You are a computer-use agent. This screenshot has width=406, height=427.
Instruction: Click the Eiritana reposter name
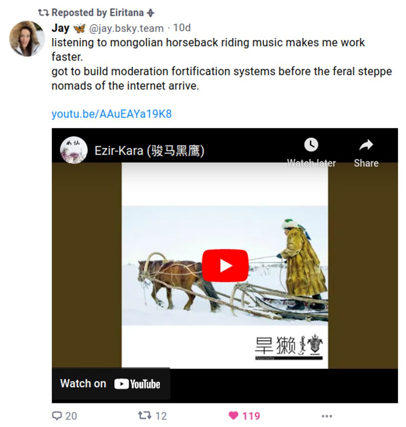127,12
